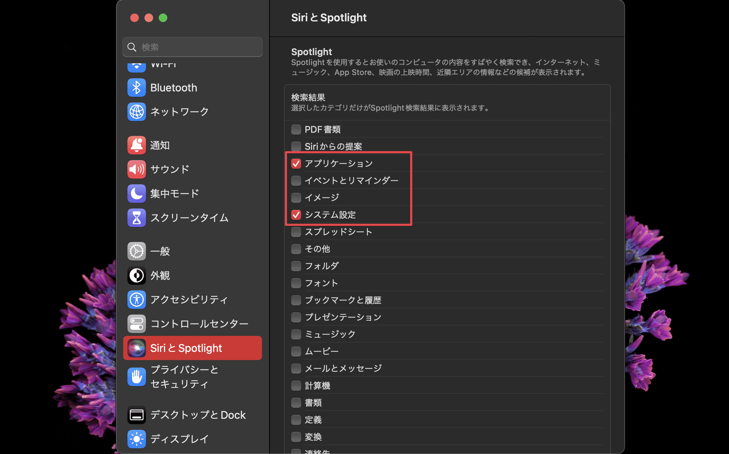Enable the 書類 checkbox
729x454 pixels.
tap(296, 403)
